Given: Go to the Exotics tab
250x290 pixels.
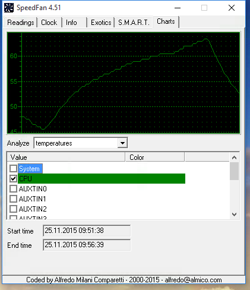Looking at the screenshot, I should (x=101, y=23).
